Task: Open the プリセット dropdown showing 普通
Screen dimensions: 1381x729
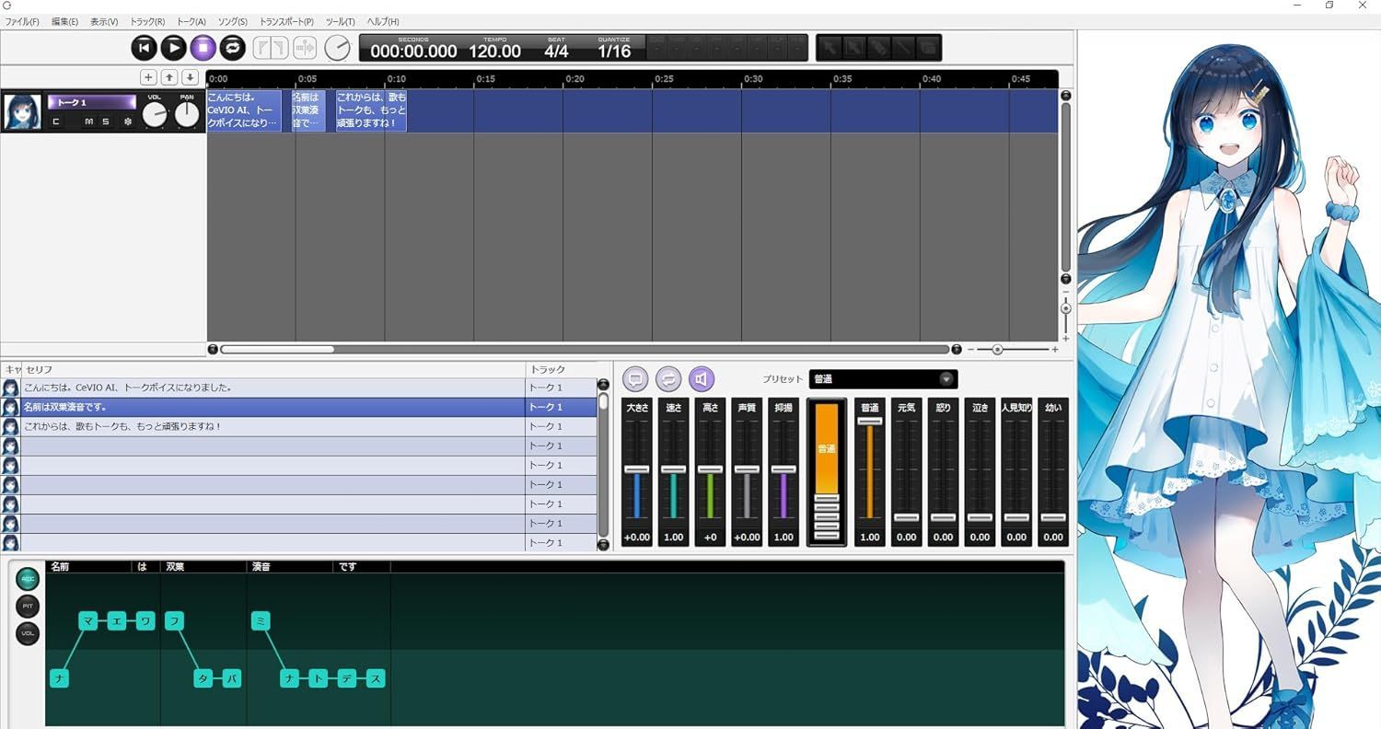Action: pos(883,379)
